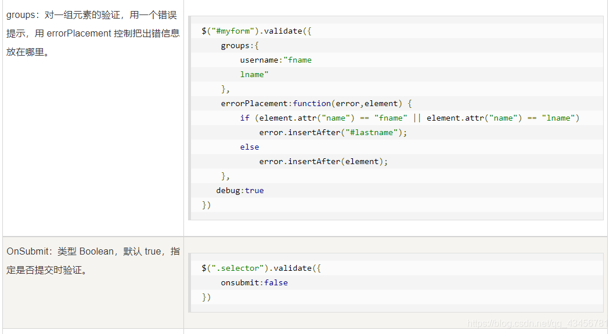Click the 'if (element.attr("name")' code line

(410, 118)
